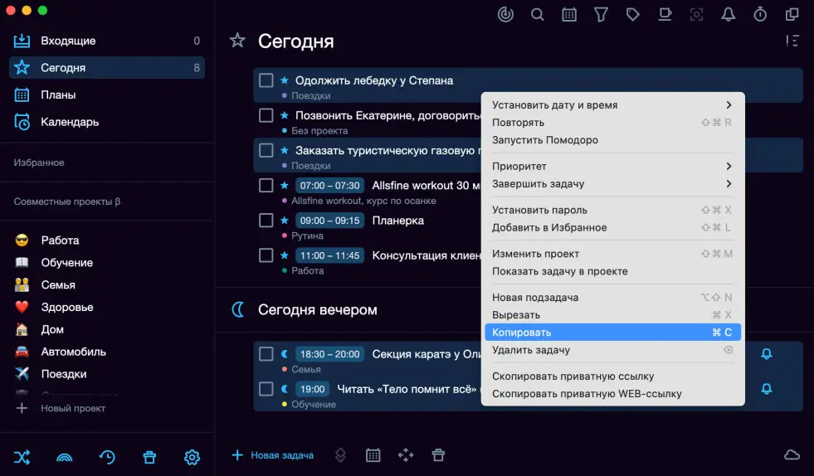
Task: Click the cloud sync icon
Action: pyautogui.click(x=792, y=454)
